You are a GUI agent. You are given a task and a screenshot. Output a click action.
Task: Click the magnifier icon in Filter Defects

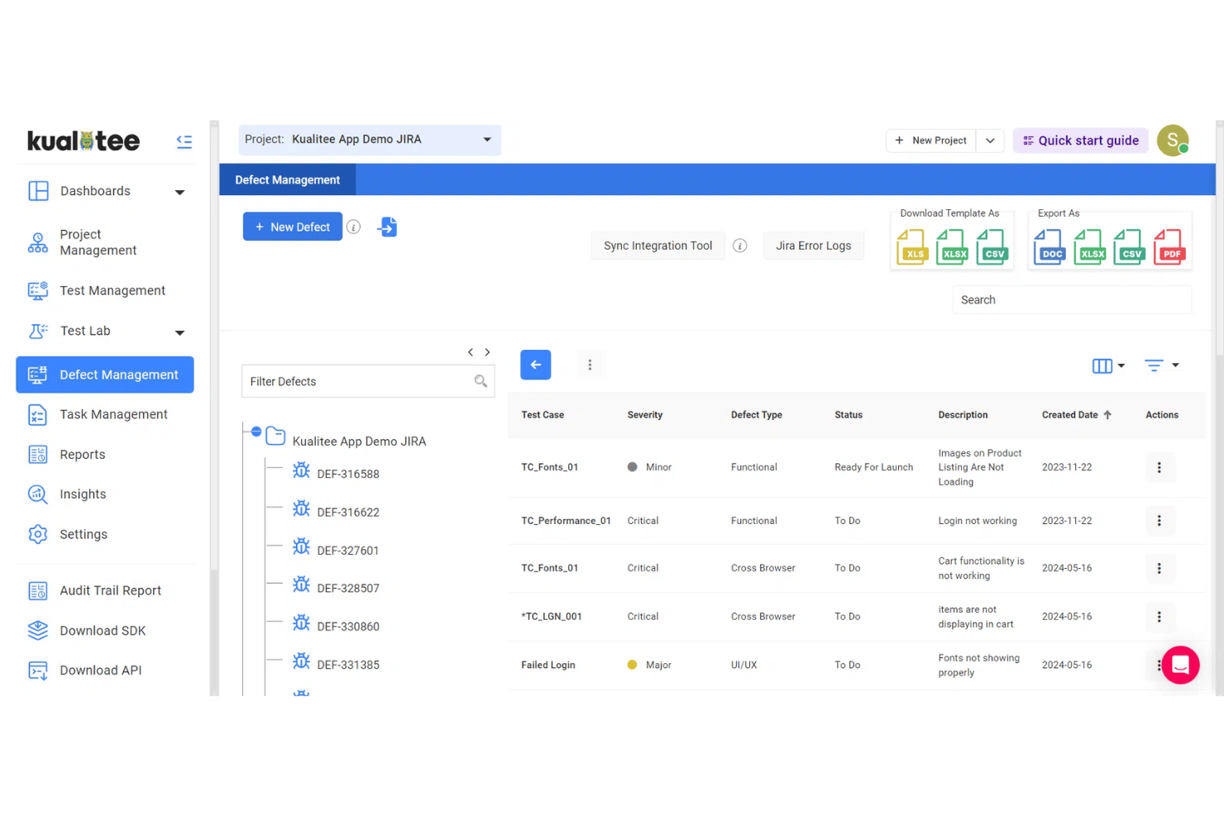click(481, 381)
